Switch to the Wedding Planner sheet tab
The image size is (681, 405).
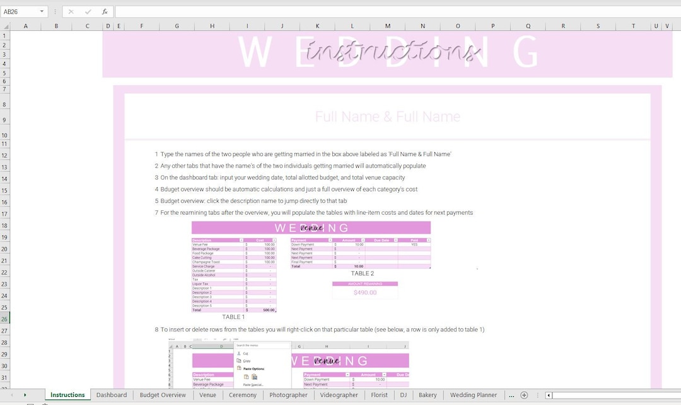point(474,395)
